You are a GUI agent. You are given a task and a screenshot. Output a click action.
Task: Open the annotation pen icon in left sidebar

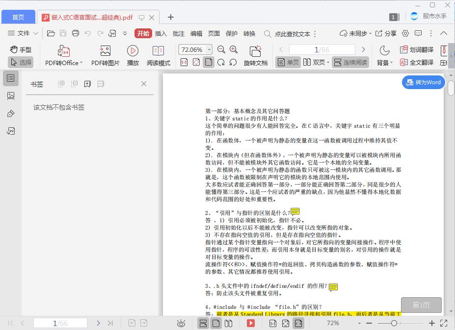(x=11, y=113)
